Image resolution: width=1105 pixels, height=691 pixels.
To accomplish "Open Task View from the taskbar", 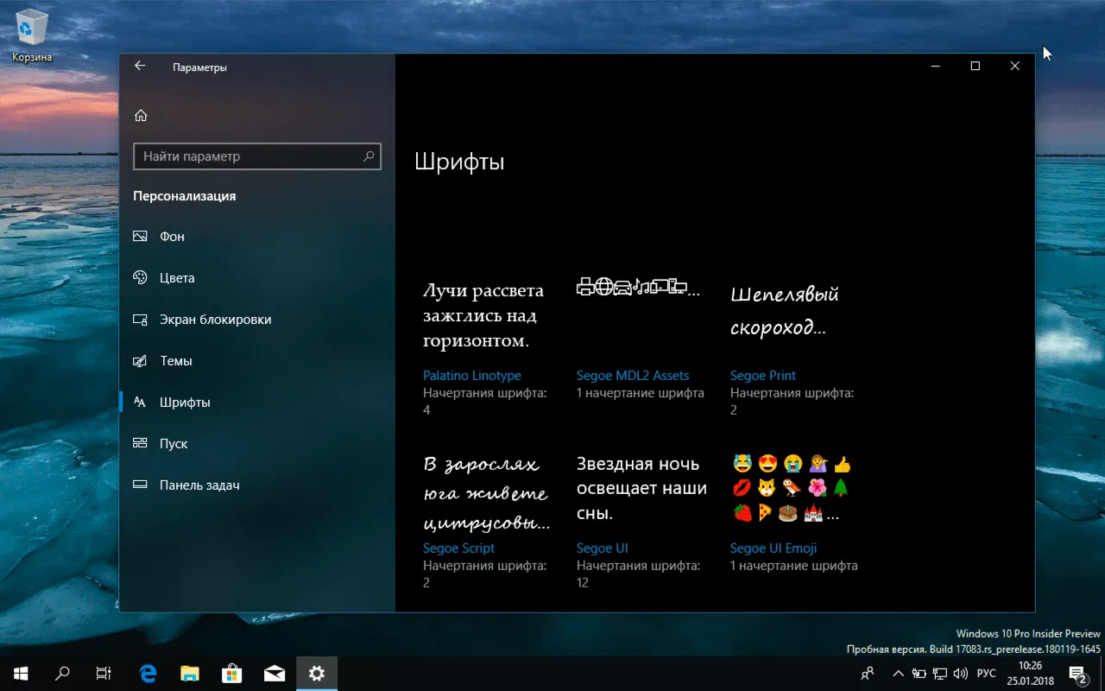I will pos(104,674).
